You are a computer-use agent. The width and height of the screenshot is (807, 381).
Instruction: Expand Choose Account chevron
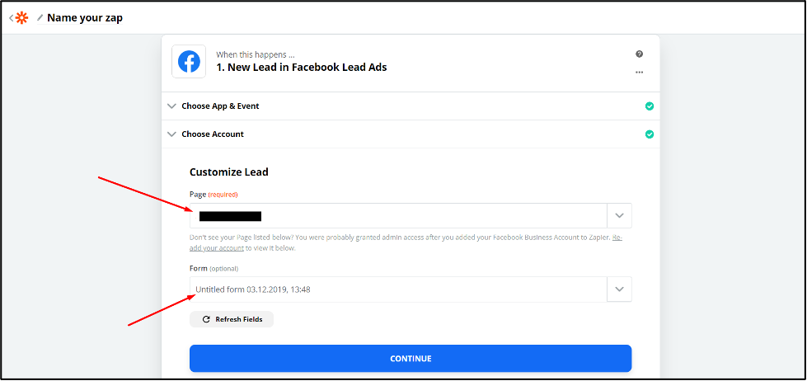[172, 134]
